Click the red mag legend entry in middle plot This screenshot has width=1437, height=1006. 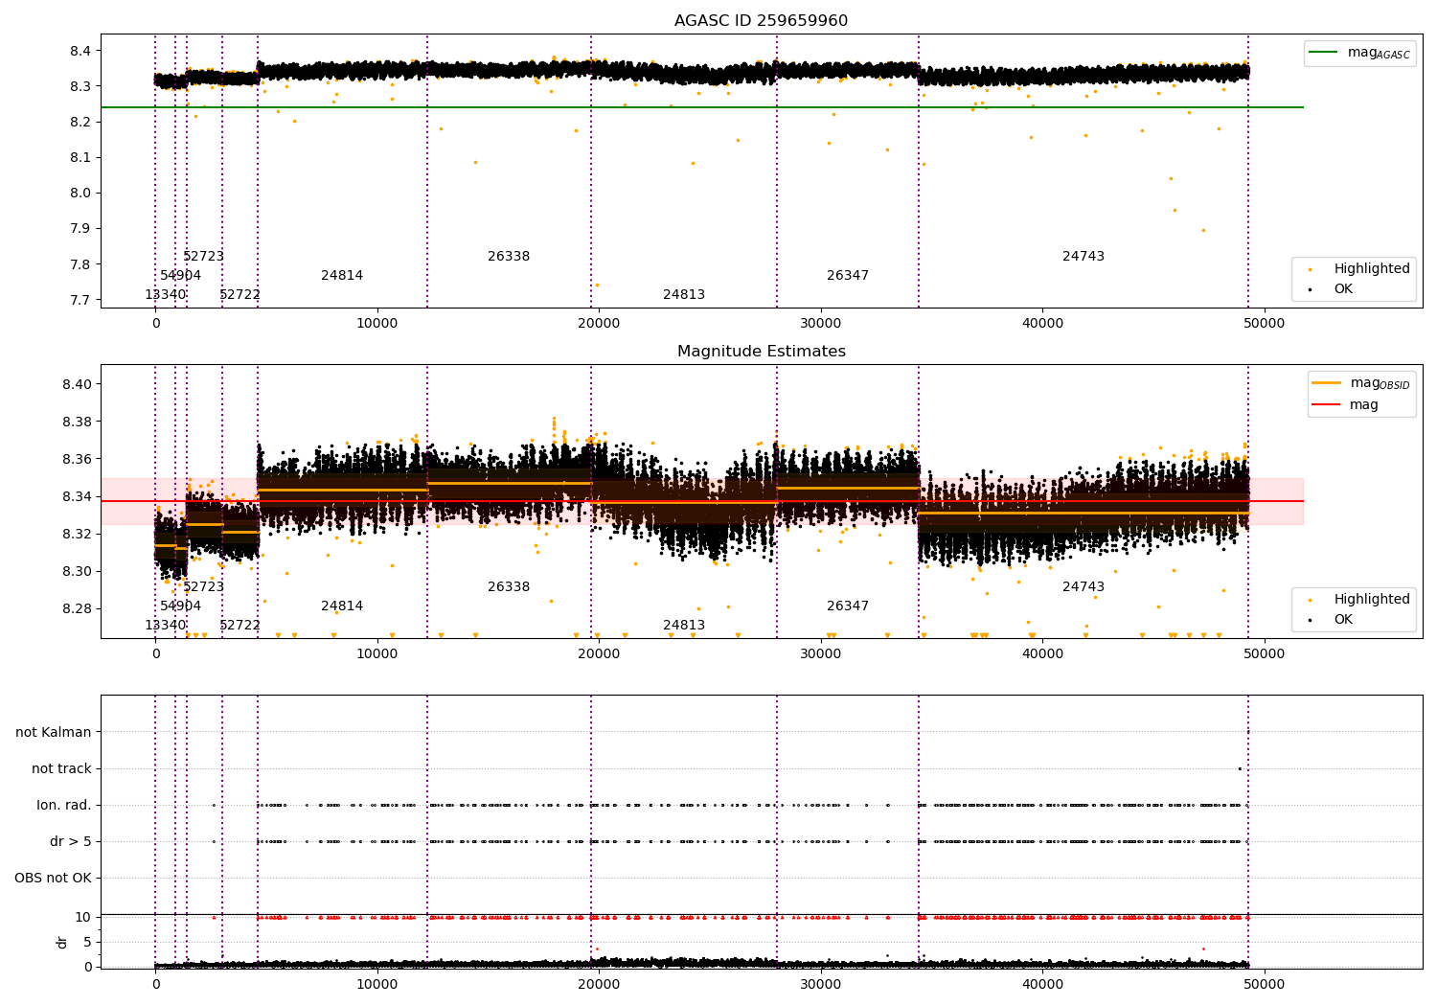(1345, 405)
